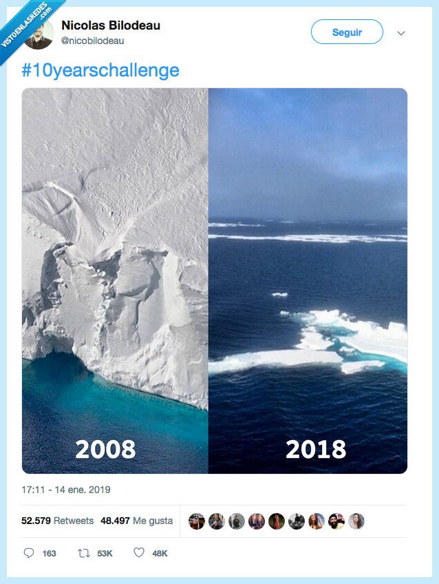
Task: Like the tweet with the heart icon
Action: (x=139, y=553)
